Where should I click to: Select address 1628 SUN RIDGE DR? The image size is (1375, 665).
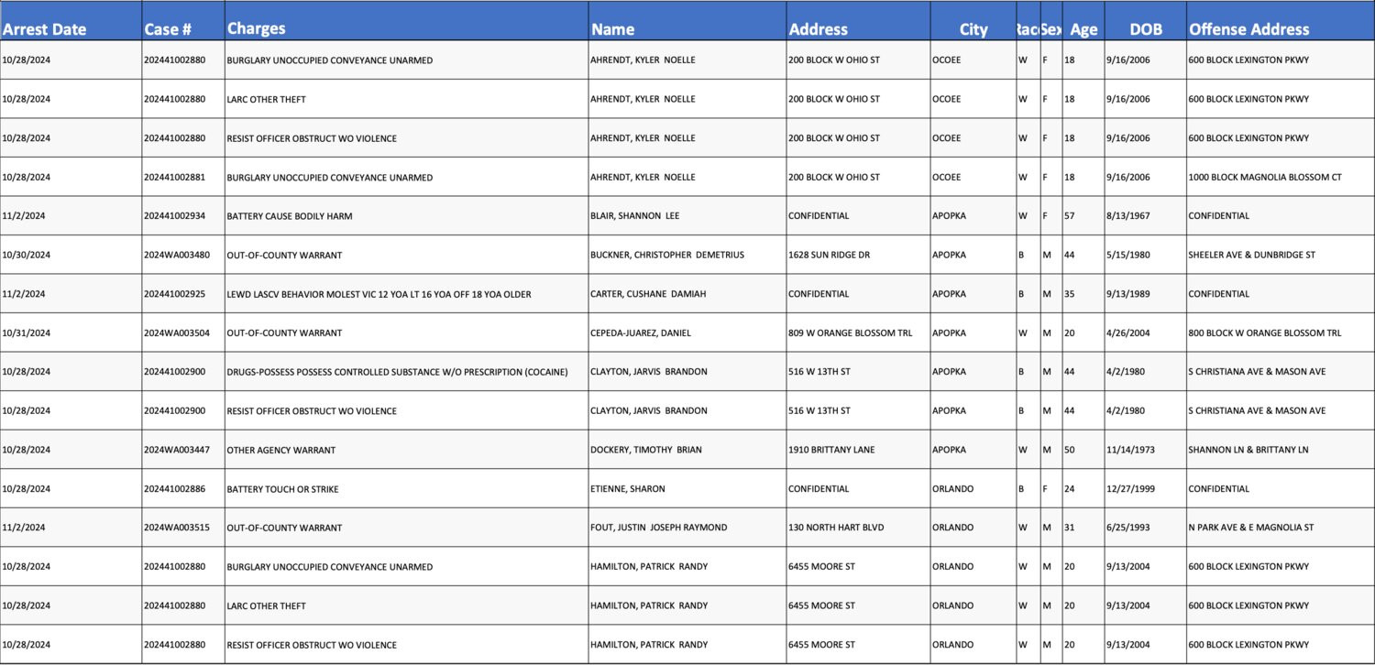click(858, 255)
